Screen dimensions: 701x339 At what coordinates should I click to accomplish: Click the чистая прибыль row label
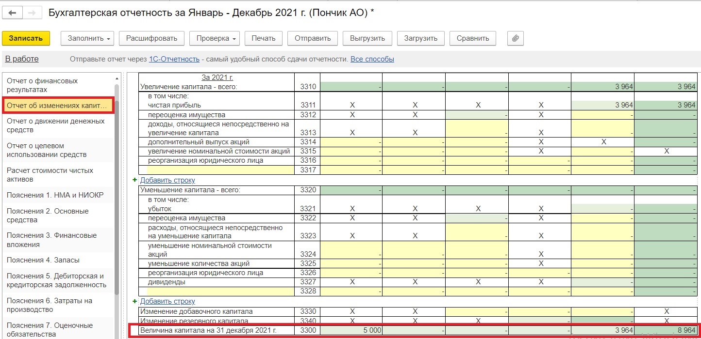pos(174,105)
